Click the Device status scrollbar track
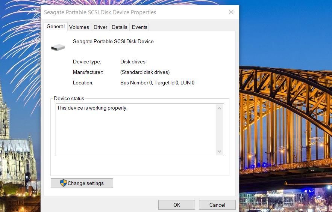Viewport: 332px width, 212px height. (220, 130)
